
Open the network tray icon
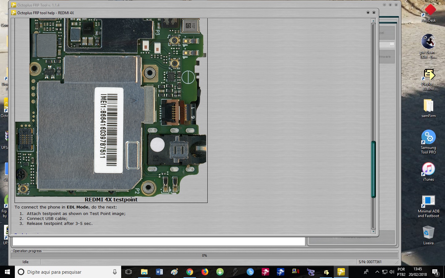tap(385, 272)
